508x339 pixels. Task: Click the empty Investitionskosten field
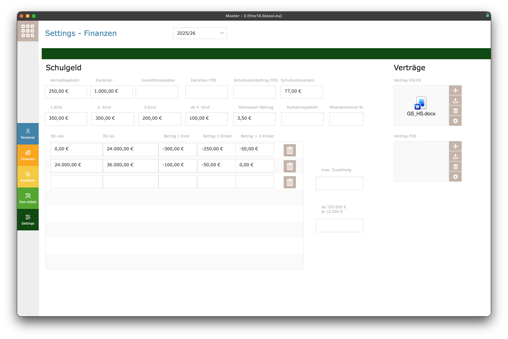point(157,92)
